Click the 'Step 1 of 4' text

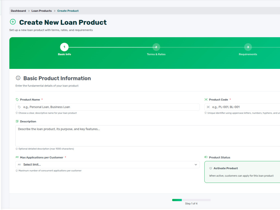[x=191, y=204]
